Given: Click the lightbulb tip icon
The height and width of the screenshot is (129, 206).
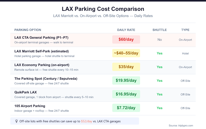Looking at the screenshot, I should [x=16, y=121].
